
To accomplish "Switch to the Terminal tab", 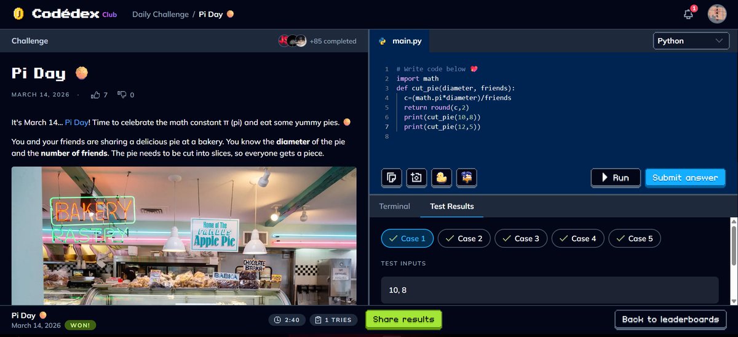I will (394, 206).
